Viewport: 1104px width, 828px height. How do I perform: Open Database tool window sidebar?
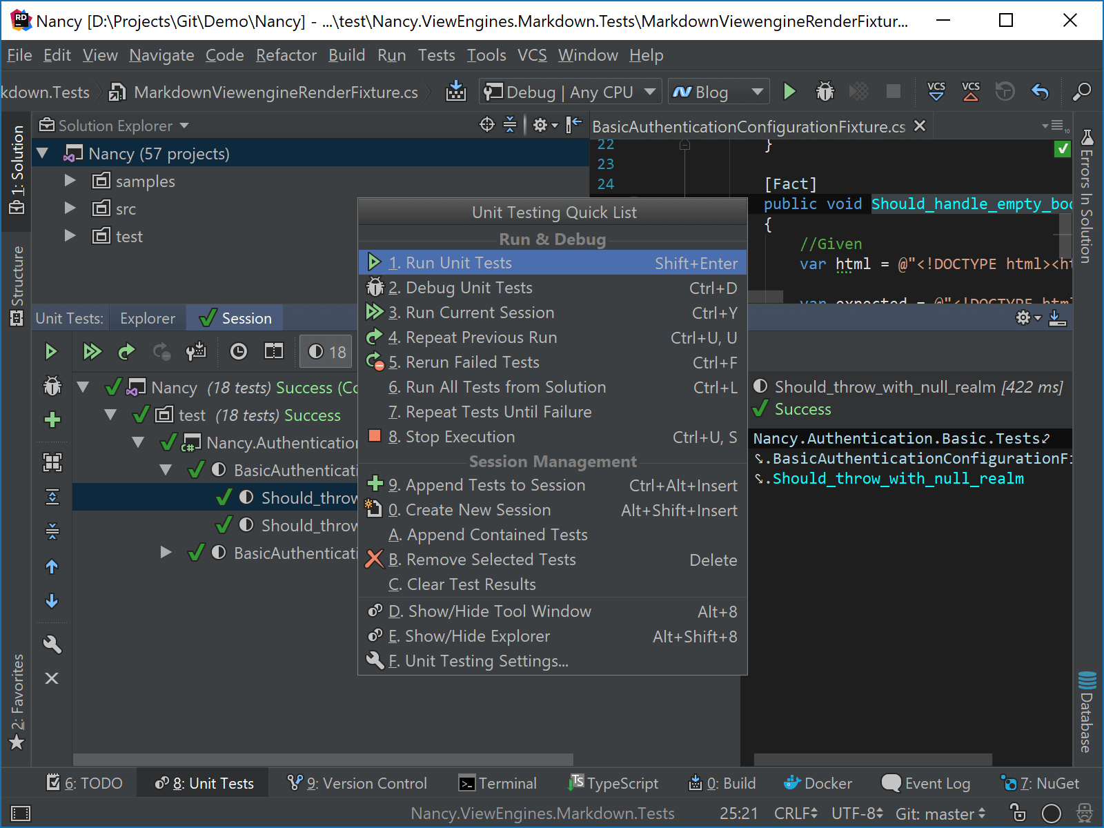coord(1087,711)
